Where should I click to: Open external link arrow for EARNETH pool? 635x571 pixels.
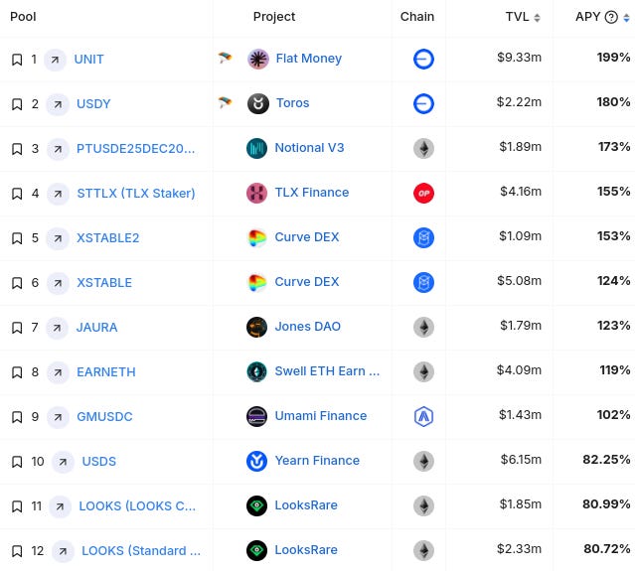58,372
